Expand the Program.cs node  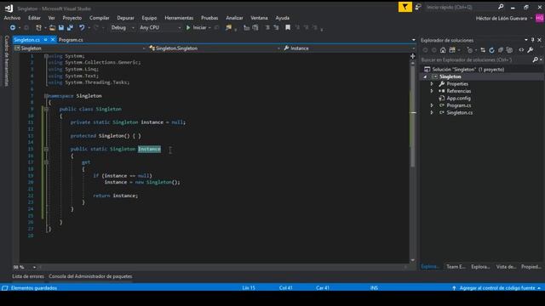(x=432, y=105)
